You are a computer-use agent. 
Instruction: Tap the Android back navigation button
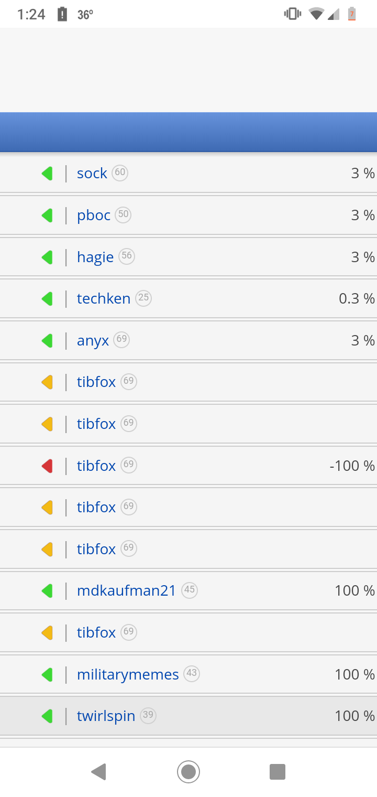pos(98,772)
